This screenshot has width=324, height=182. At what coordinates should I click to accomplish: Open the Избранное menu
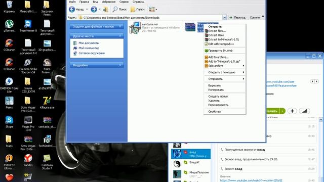pyautogui.click(x=108, y=2)
